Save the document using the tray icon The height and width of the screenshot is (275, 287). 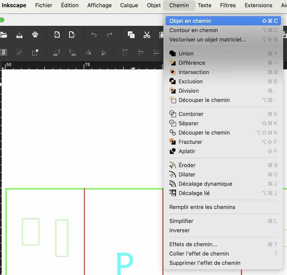pos(19,35)
